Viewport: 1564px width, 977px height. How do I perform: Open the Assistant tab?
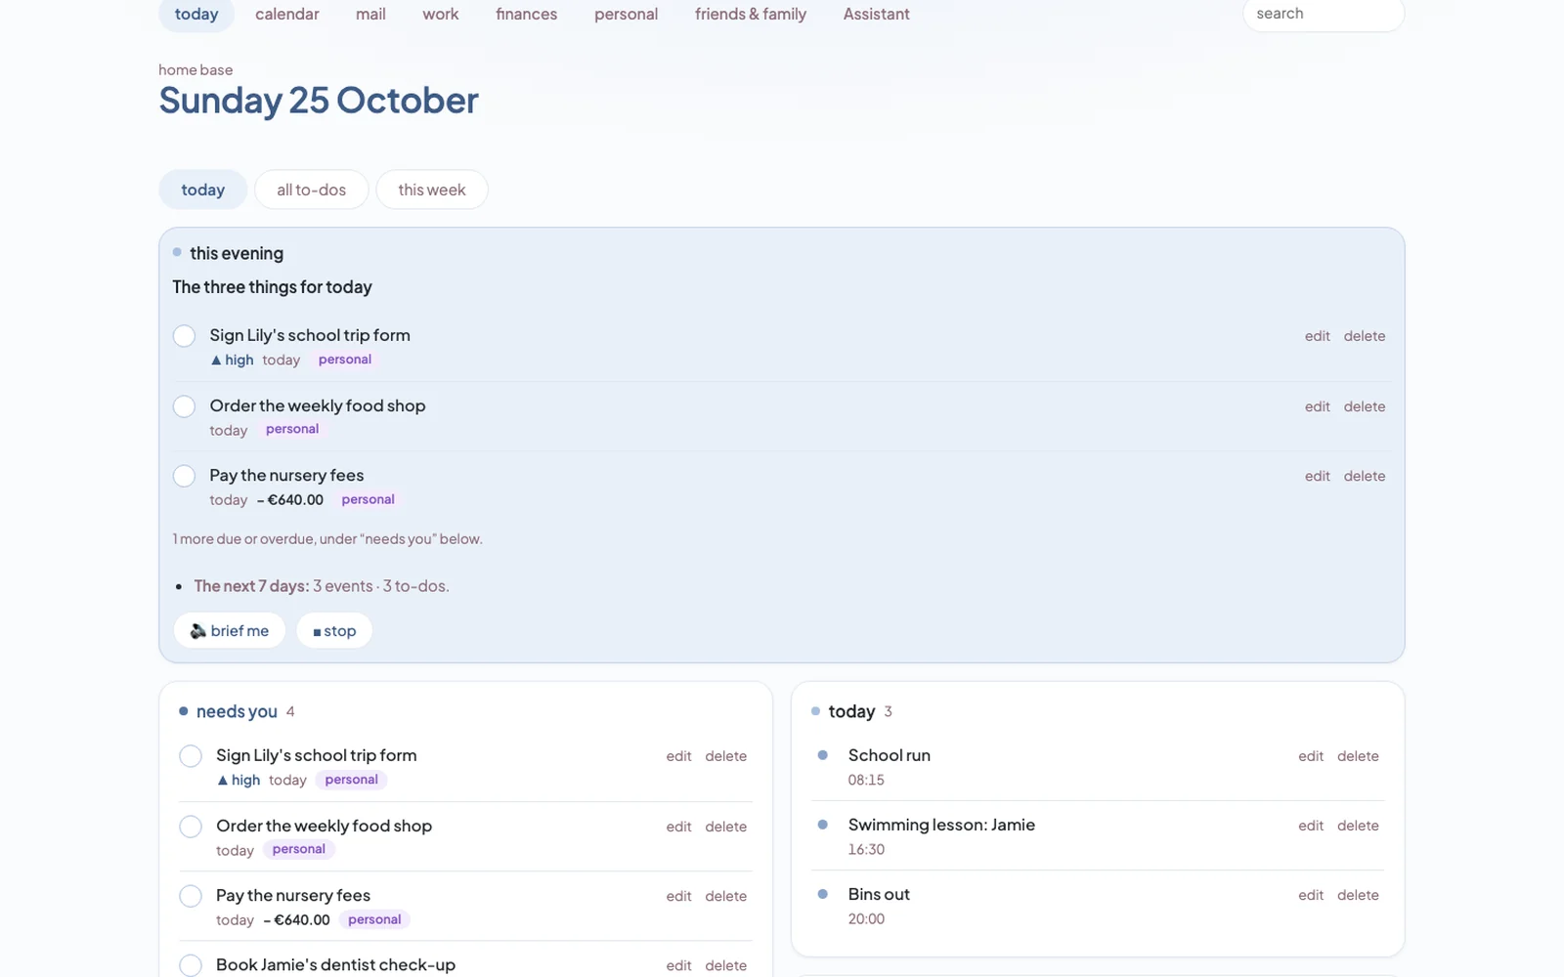click(x=876, y=14)
